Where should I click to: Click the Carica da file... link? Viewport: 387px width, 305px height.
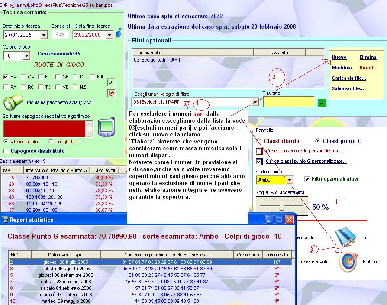pyautogui.click(x=348, y=78)
